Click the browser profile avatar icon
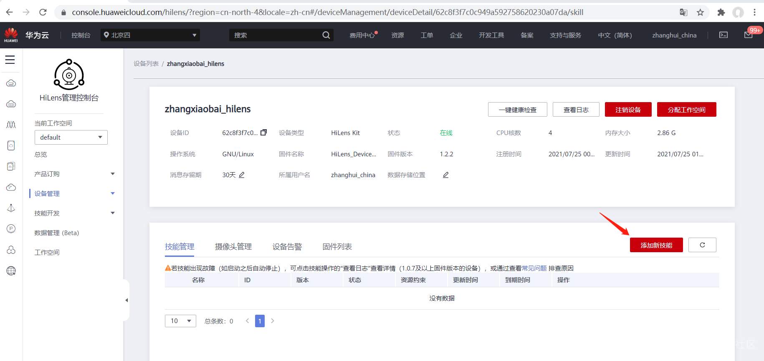Screen dimensions: 764x361 [x=738, y=13]
